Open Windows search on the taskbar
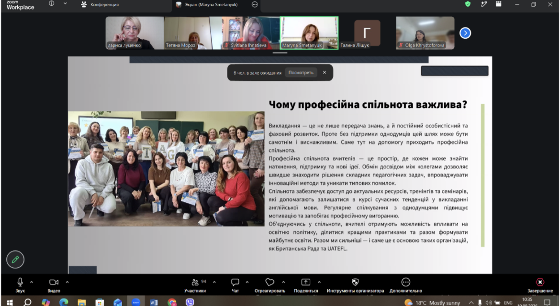Image resolution: width=560 pixels, height=306 pixels. 27,303
